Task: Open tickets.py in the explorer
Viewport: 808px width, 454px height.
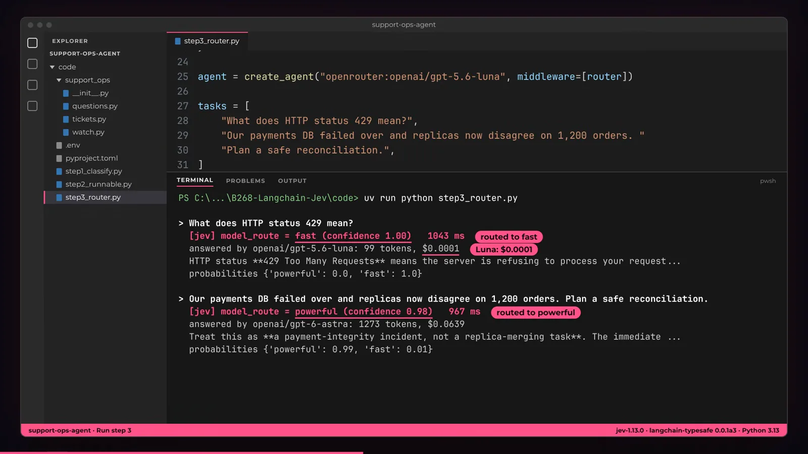Action: [x=89, y=119]
